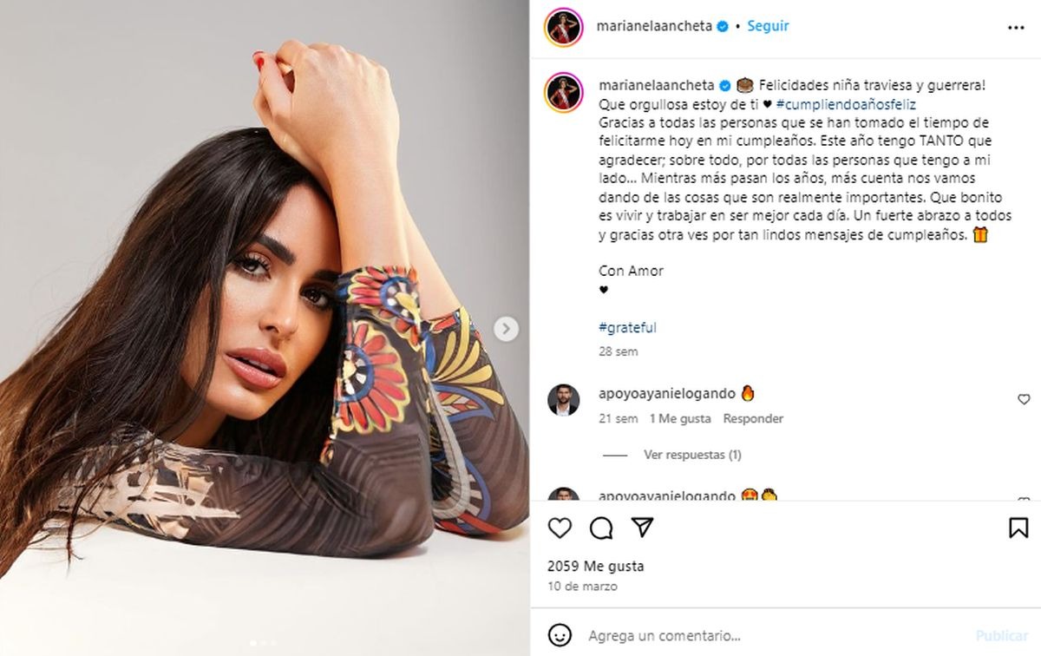Screen dimensions: 1041x656
Task: Click Publicar to post comment
Action: point(1002,635)
